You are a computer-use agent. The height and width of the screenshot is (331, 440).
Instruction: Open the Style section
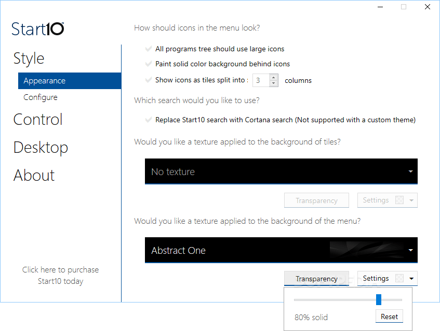click(x=29, y=58)
